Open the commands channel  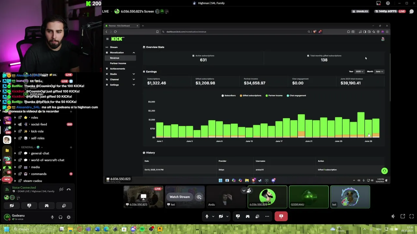click(39, 174)
